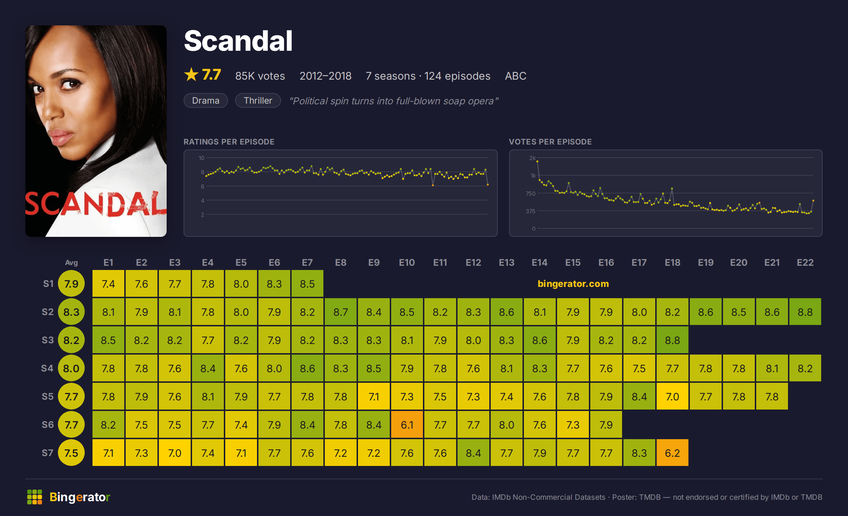Select the E10 column header
The image size is (848, 516).
pyautogui.click(x=407, y=263)
